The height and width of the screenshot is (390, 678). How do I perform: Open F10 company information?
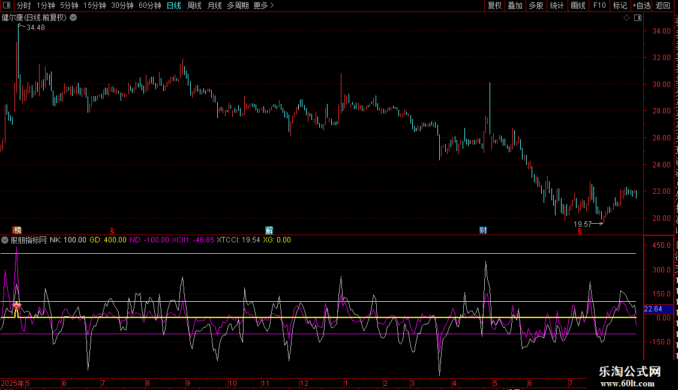pyautogui.click(x=599, y=5)
